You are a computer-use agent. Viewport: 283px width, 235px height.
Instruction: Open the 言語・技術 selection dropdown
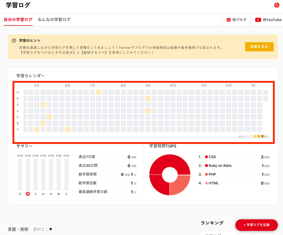tap(42, 229)
